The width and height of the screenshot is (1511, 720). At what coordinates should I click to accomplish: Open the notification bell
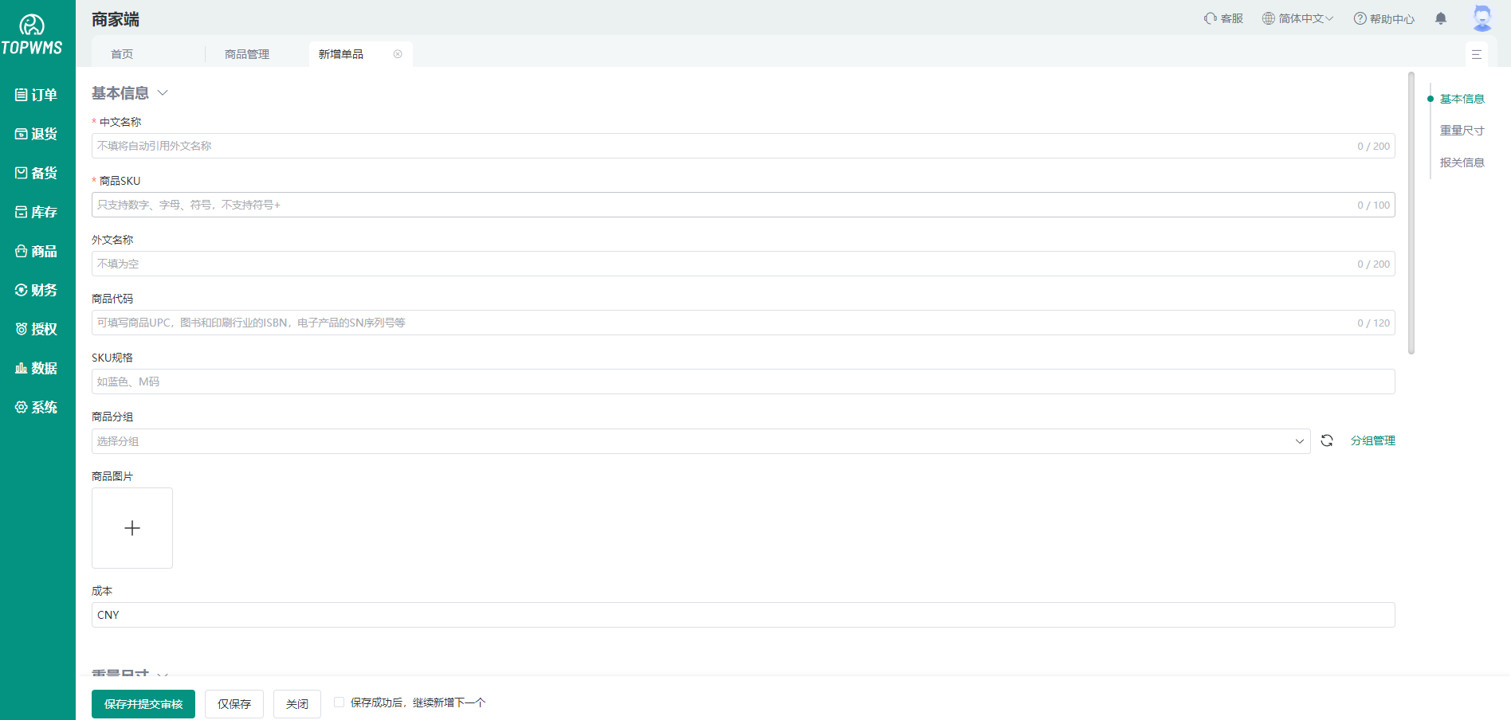tap(1441, 18)
